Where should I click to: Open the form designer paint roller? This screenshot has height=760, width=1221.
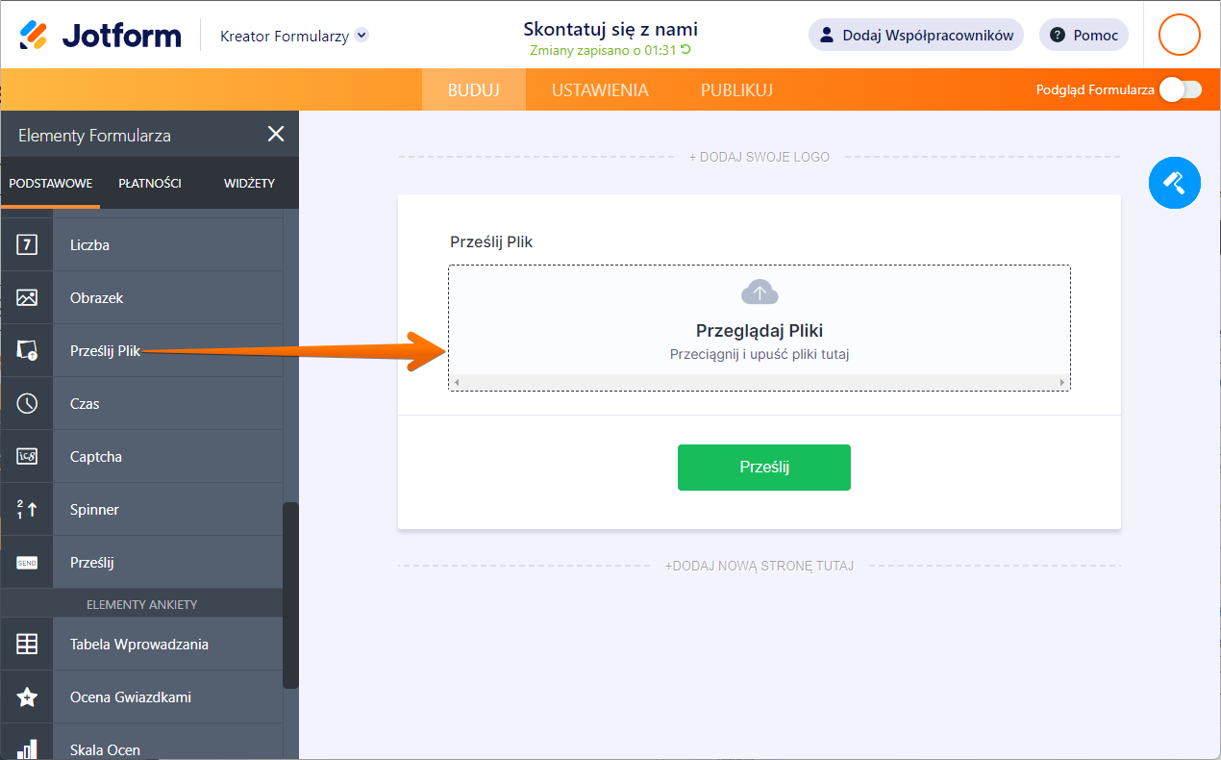tap(1174, 182)
